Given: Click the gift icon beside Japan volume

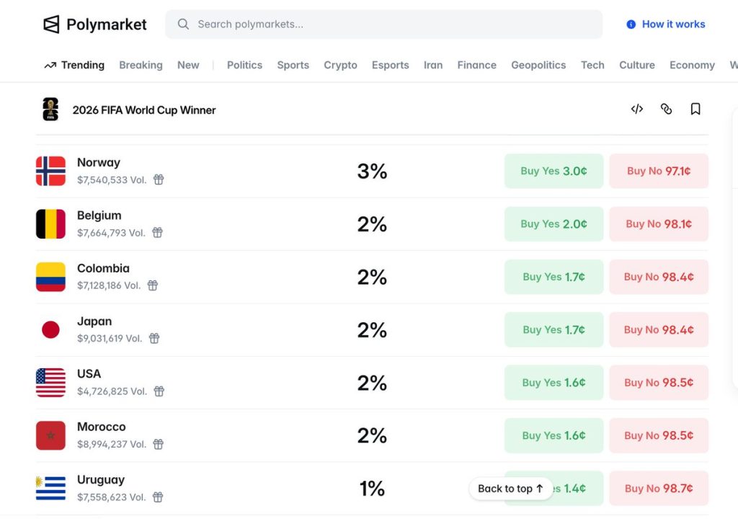Looking at the screenshot, I should click(x=154, y=338).
